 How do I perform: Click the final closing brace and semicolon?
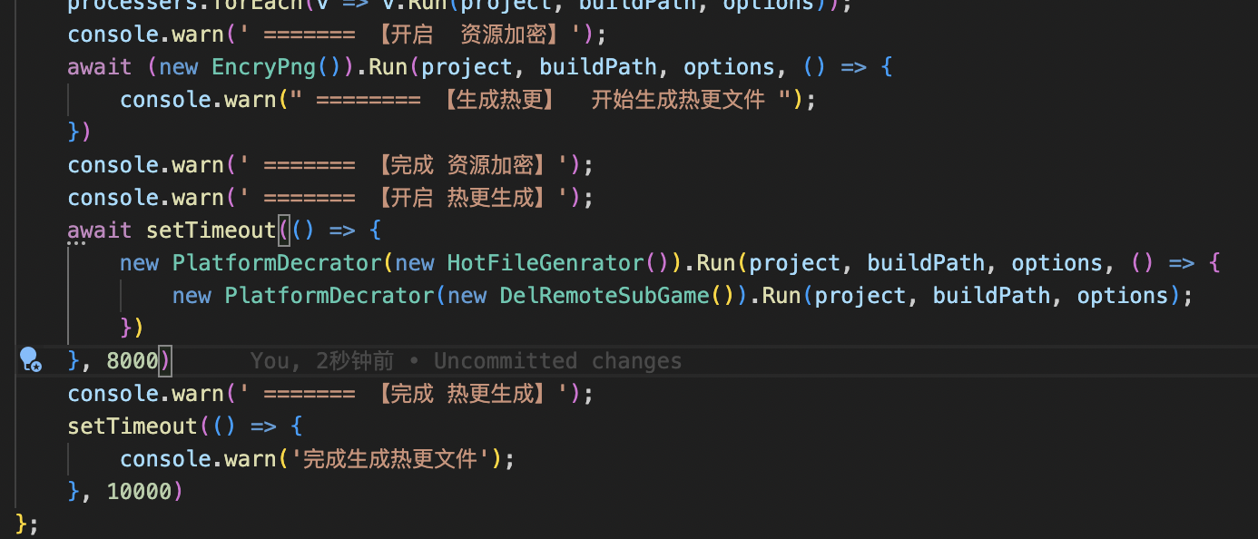27,524
